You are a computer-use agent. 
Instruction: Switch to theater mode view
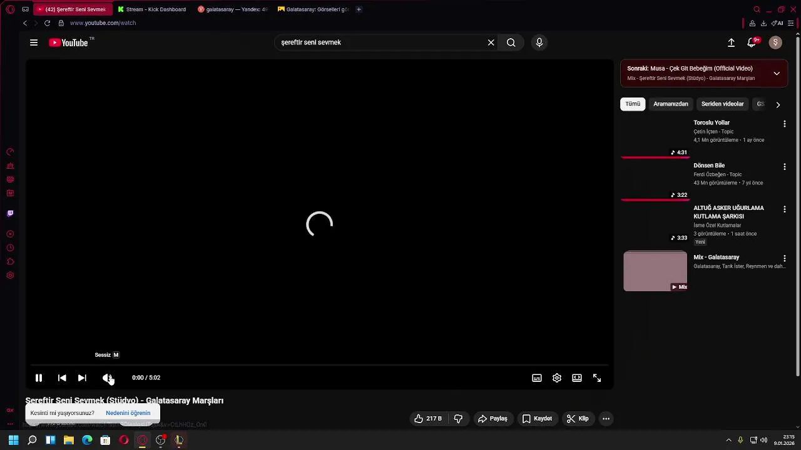577,377
